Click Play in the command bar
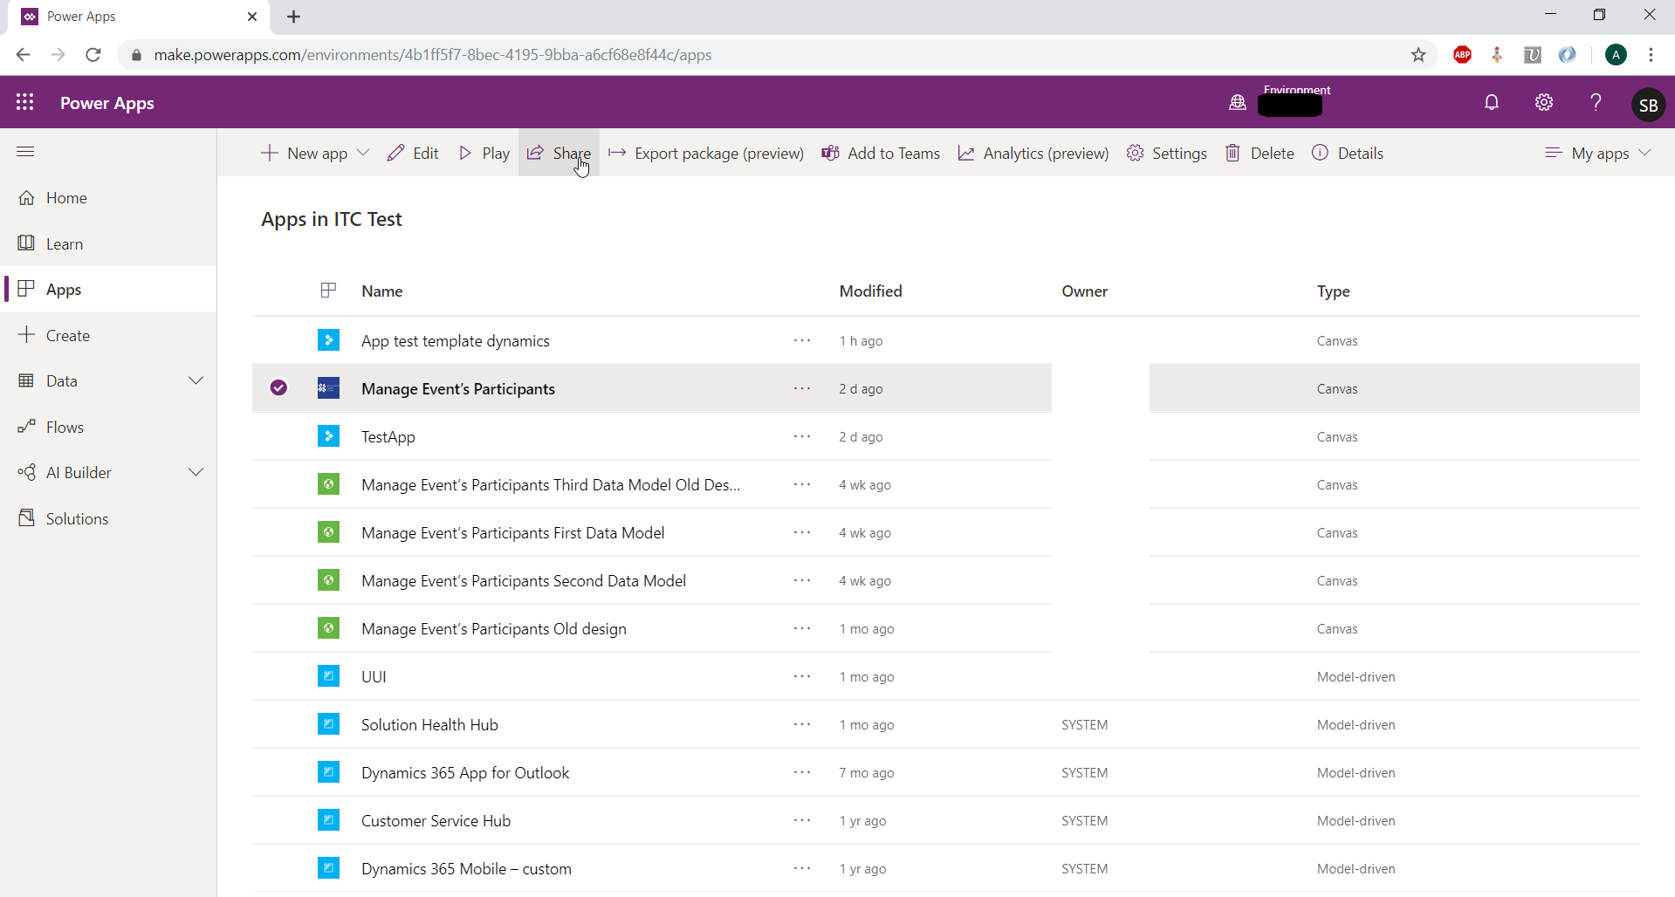The image size is (1675, 897). pos(484,153)
